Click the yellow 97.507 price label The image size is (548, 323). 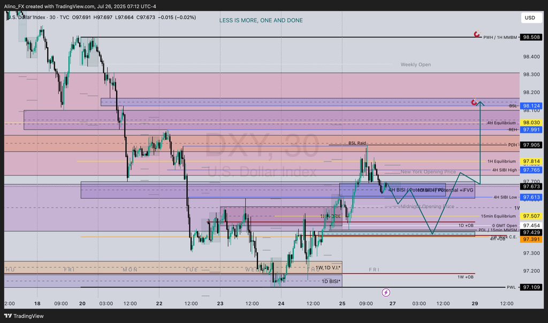pyautogui.click(x=531, y=216)
